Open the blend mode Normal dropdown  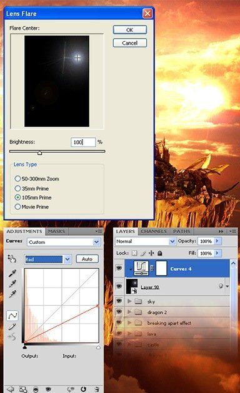172,241
